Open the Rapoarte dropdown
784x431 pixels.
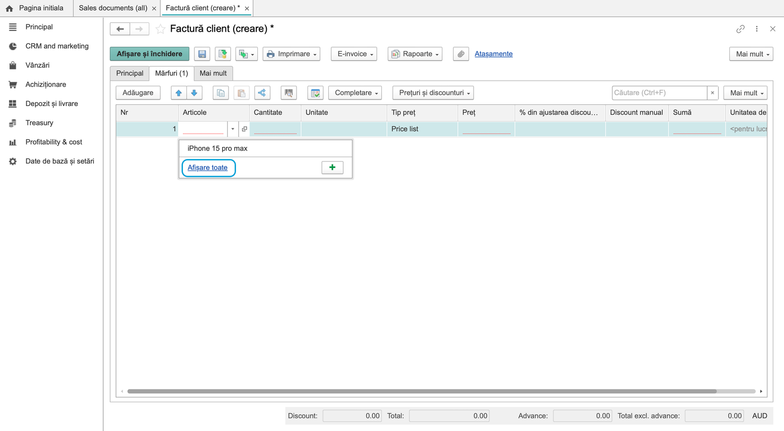pos(415,54)
